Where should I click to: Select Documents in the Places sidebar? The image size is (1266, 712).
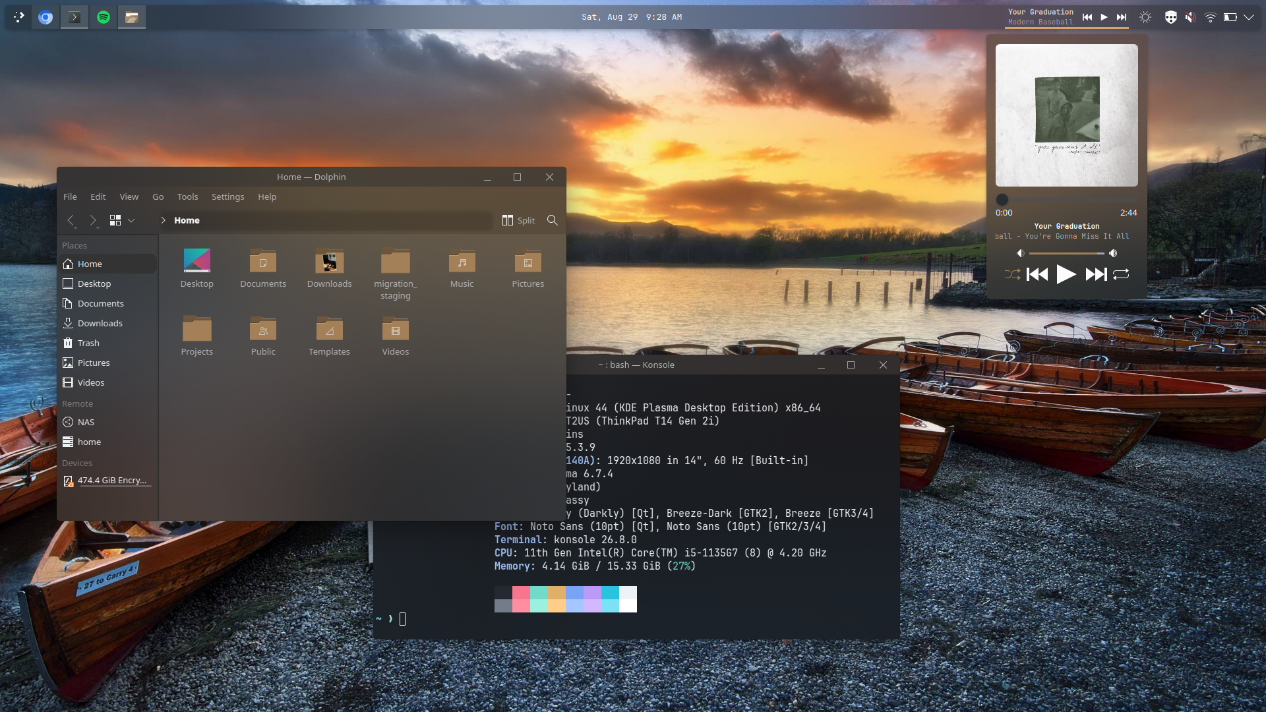tap(108, 303)
